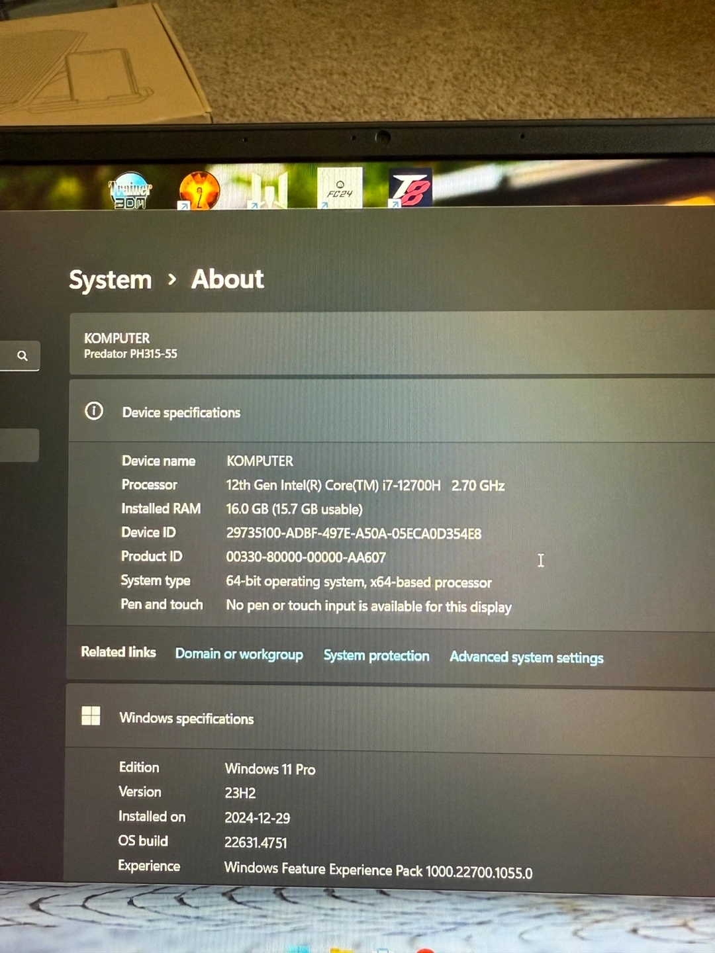Select the processor value i7-12700H 2.70 GHz
Screen dimensions: 715x953
pos(365,485)
